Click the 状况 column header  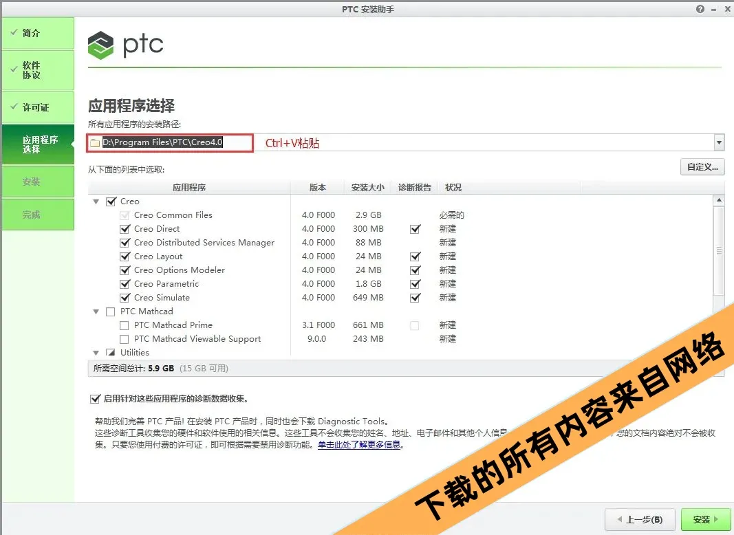tap(453, 188)
